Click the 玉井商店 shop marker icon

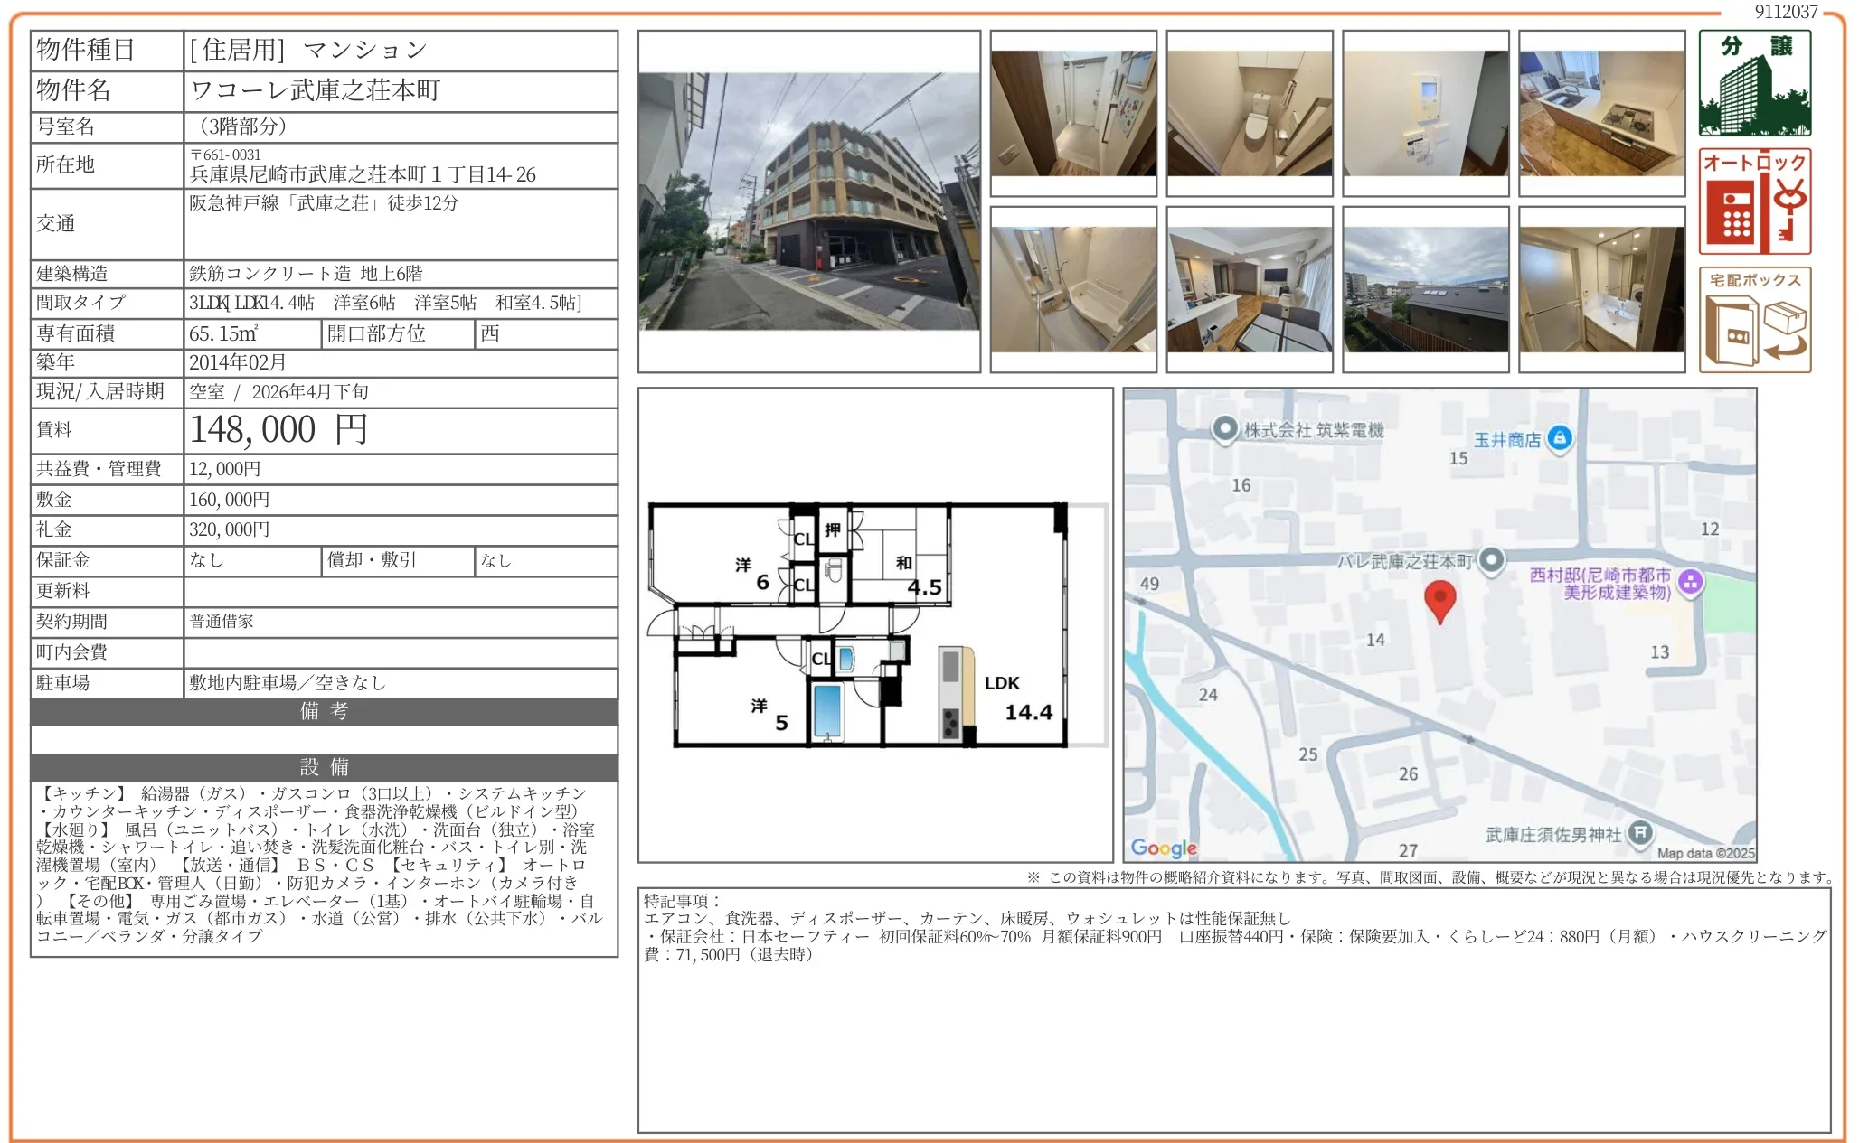pos(1559,439)
